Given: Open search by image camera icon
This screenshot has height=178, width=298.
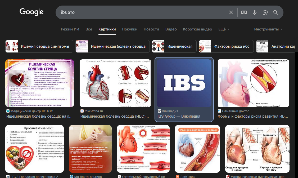Looking at the screenshot, I should coord(265,12).
